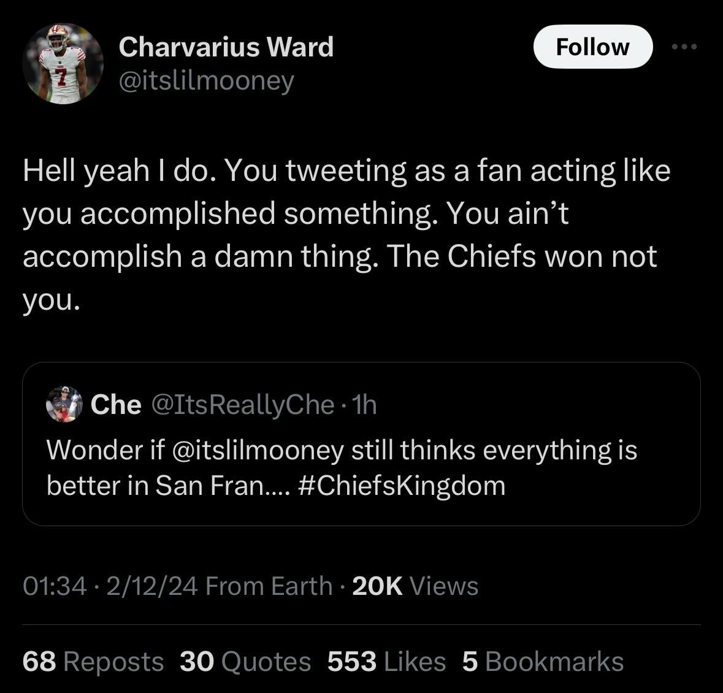Open the #ChiefsKingdom hashtag
Image resolution: width=723 pixels, height=693 pixels.
coord(402,484)
